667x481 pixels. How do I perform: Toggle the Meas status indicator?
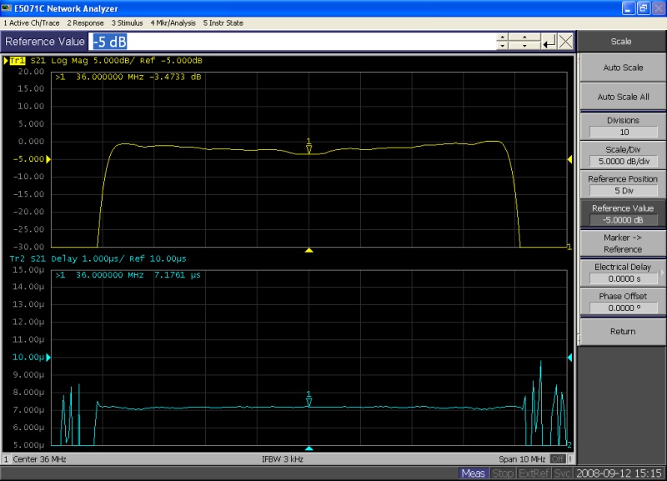tap(474, 473)
